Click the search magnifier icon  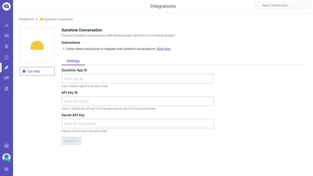pos(258,5)
